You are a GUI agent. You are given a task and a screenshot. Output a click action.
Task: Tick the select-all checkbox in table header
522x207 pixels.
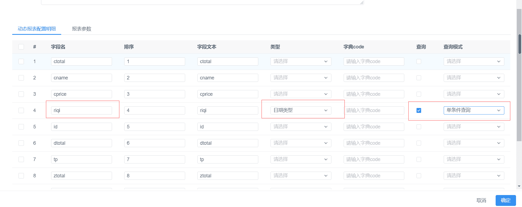point(21,47)
